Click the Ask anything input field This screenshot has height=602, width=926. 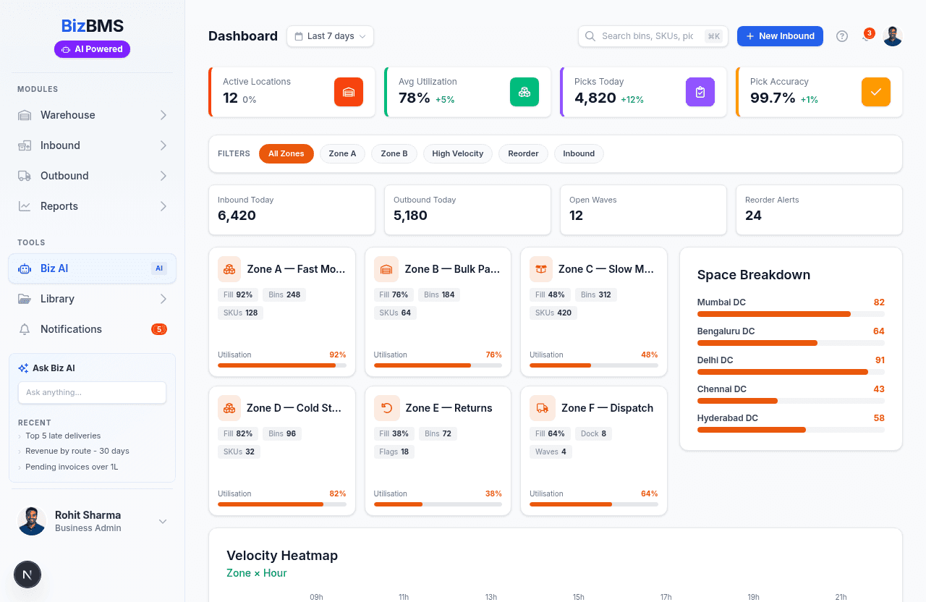point(92,392)
